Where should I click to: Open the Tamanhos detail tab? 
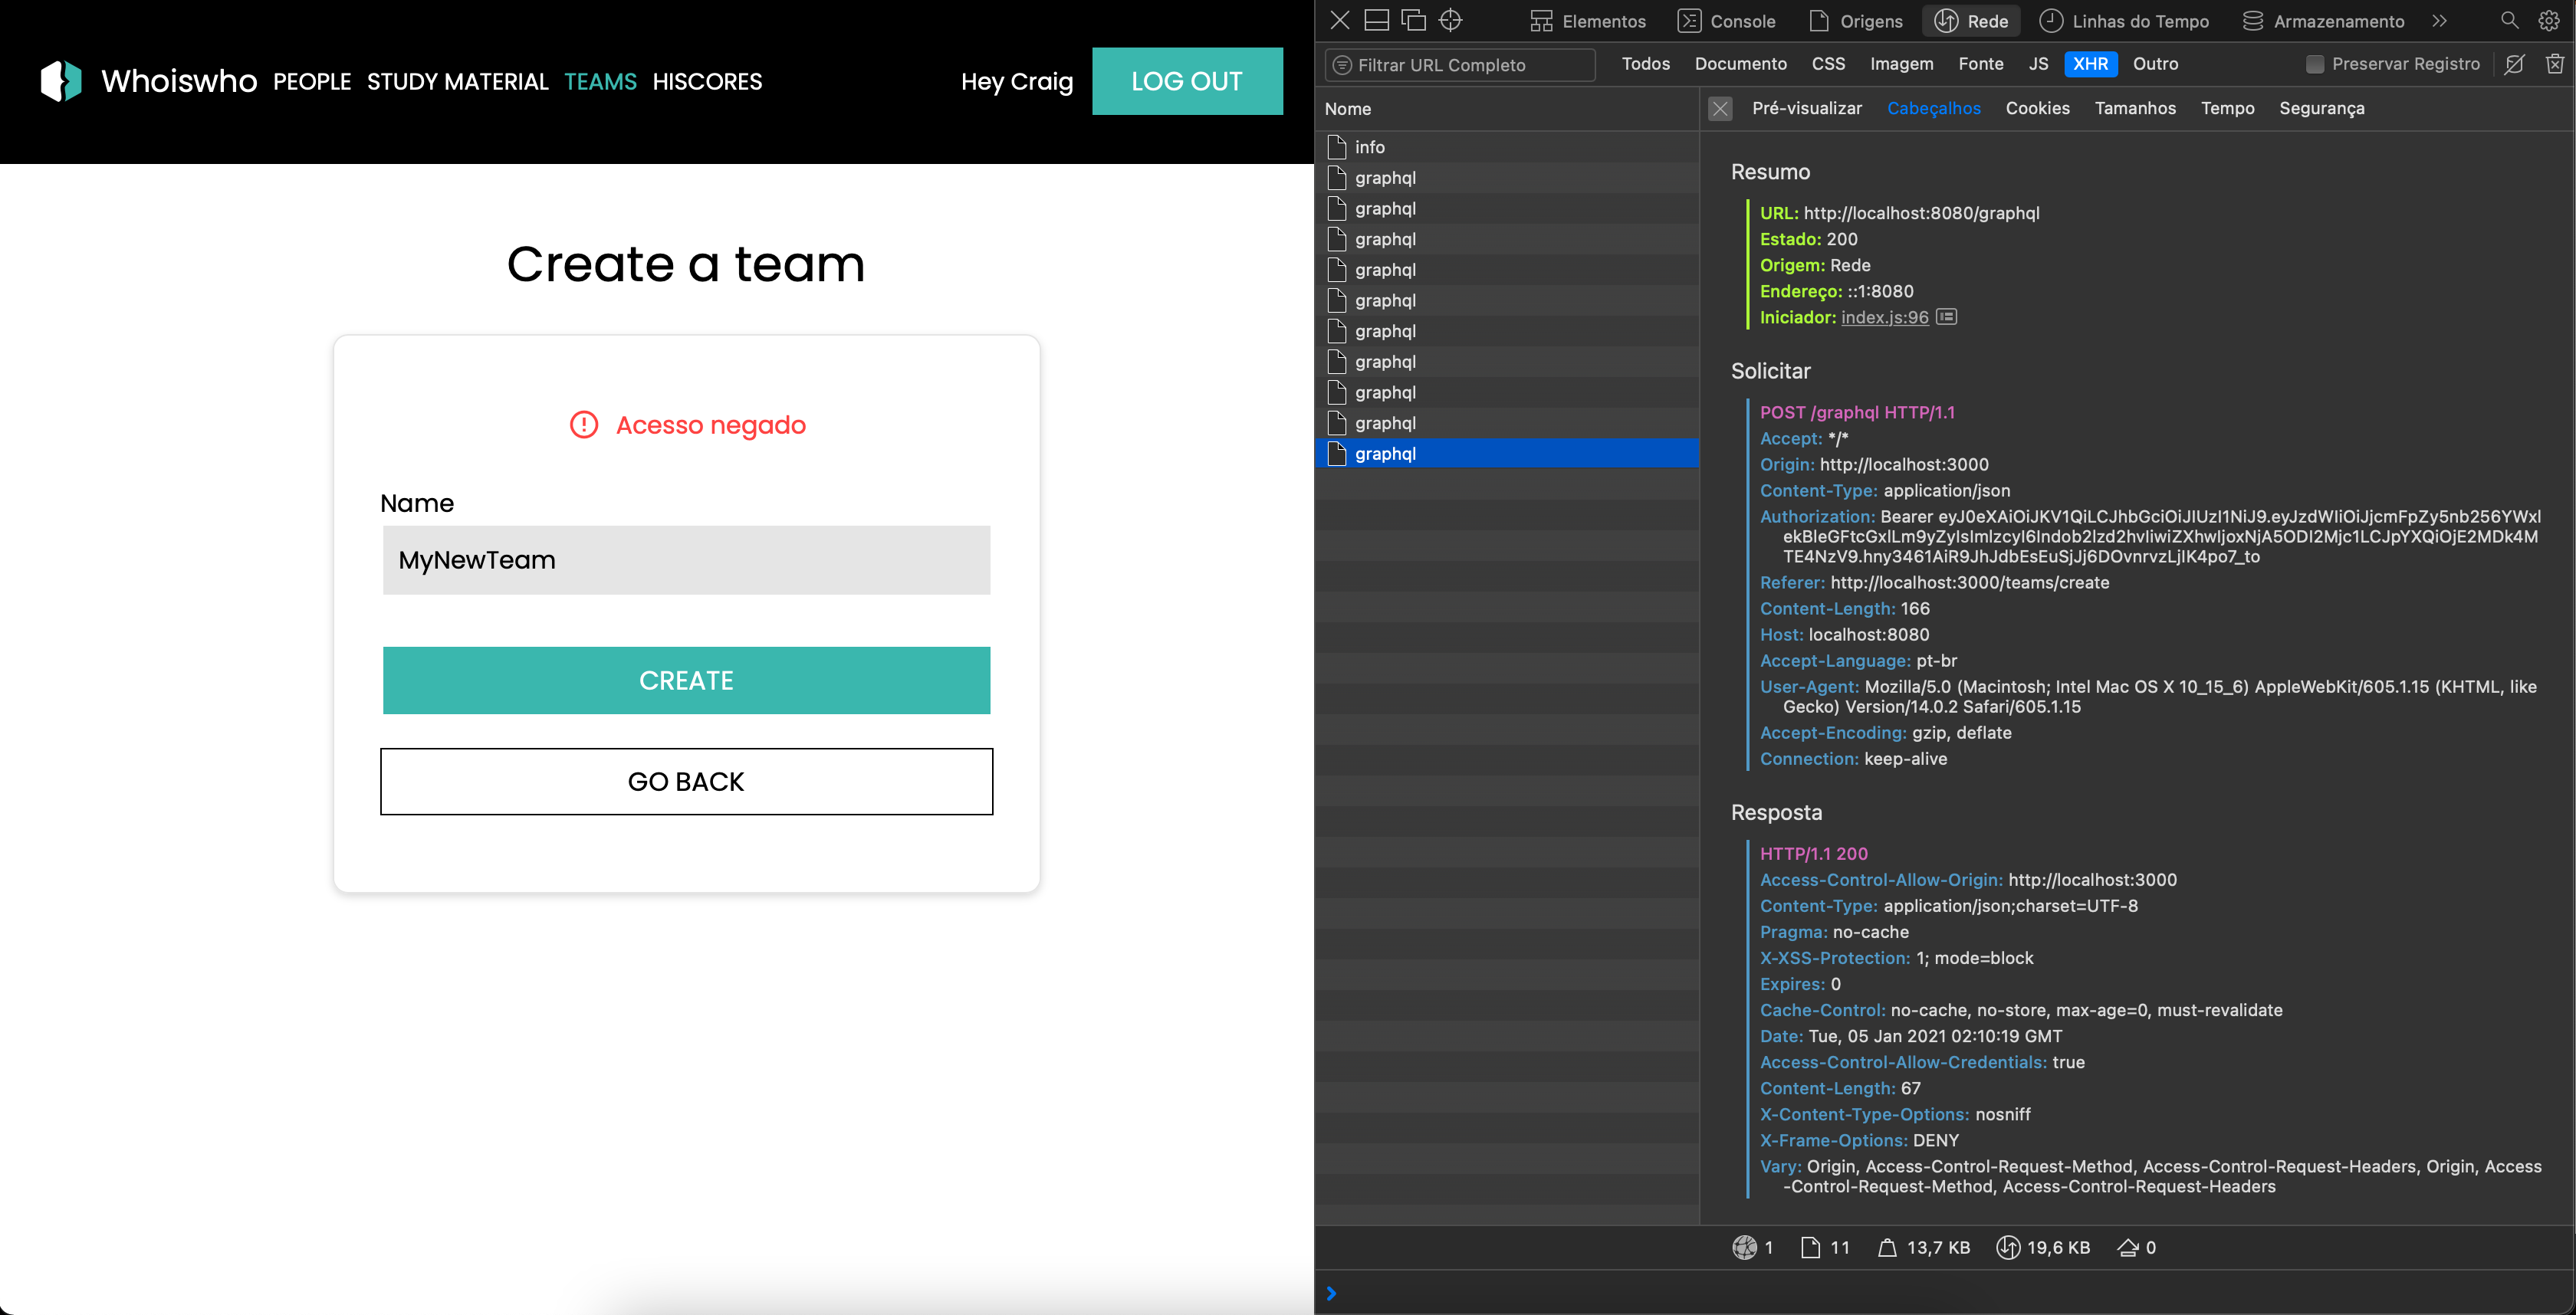(x=2135, y=108)
